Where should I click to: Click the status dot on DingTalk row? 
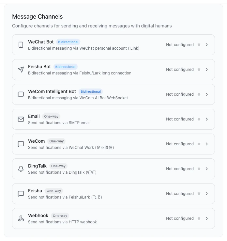pos(199,169)
